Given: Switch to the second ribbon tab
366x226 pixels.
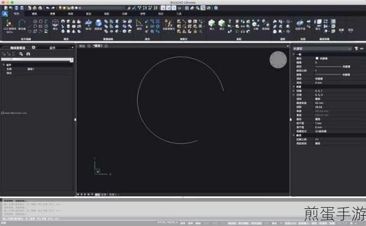Looking at the screenshot, I should point(34,14).
